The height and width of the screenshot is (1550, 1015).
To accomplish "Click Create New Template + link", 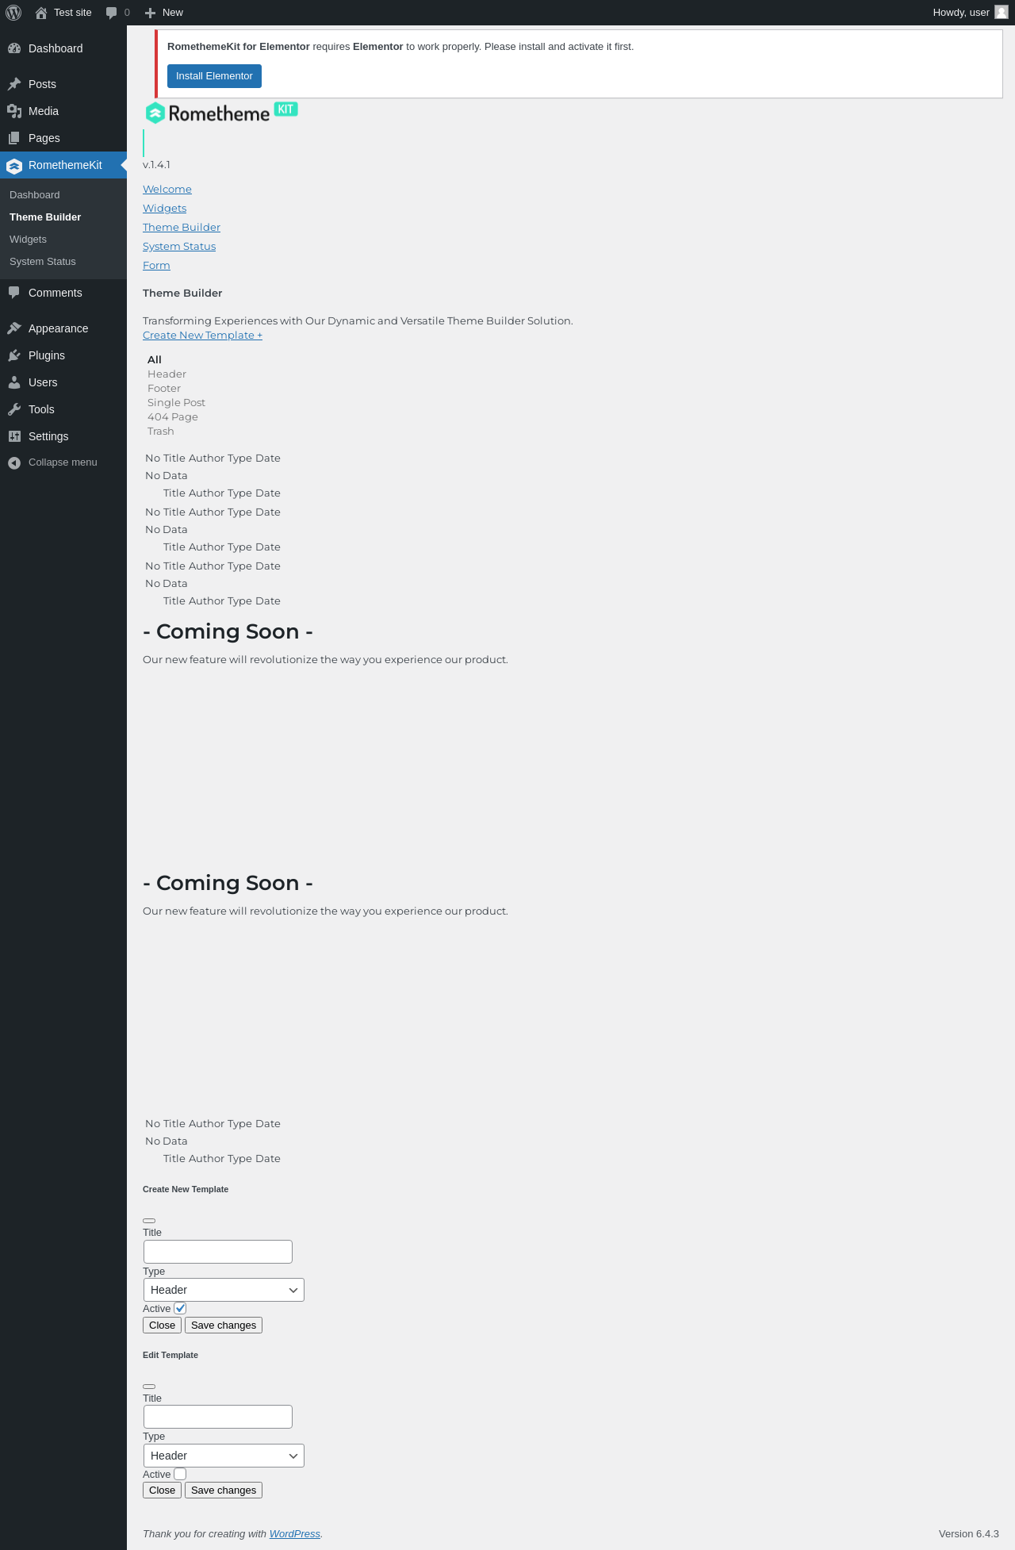I will click(202, 336).
